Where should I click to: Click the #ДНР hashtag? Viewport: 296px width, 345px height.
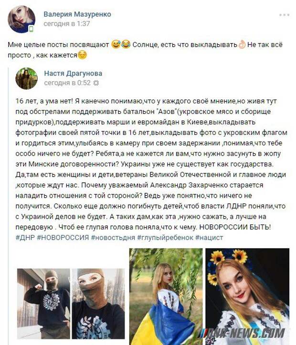(x=25, y=238)
